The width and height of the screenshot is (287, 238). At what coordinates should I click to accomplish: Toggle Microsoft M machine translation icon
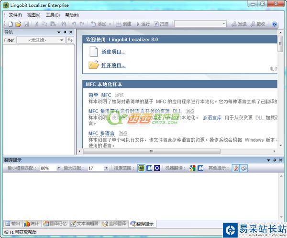200,168
